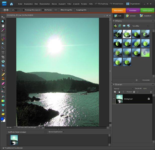Click the blue foreground color swatch
This screenshot has height=150, width=155.
(x=2, y=119)
